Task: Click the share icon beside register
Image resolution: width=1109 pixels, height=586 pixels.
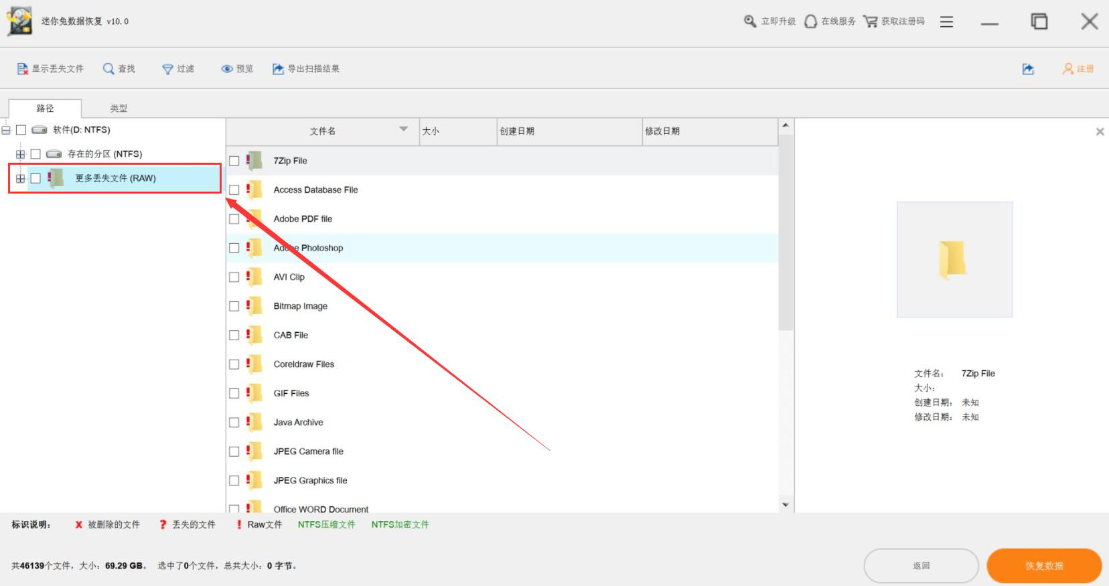Action: click(x=1028, y=69)
